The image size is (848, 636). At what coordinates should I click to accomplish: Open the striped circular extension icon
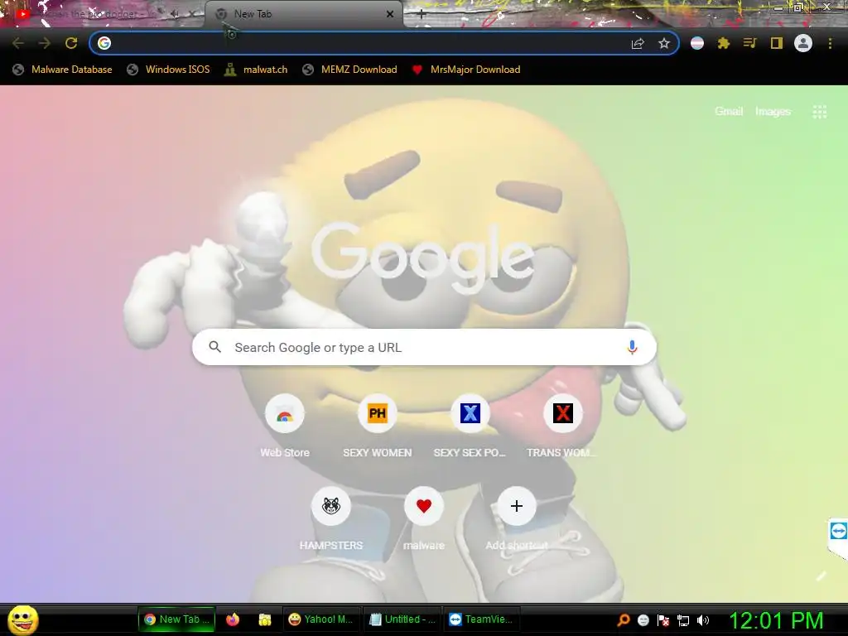[x=697, y=43]
